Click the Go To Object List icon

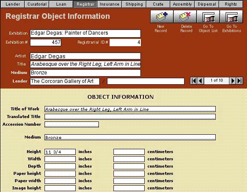coord(208,17)
